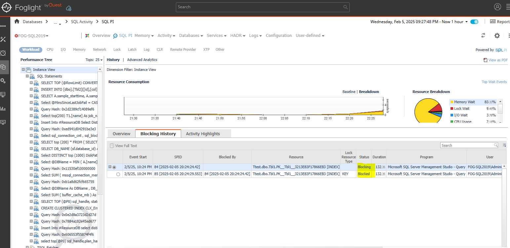Expand the SQL Statements tree node
Viewport: 510px width, 248px height.
(x=27, y=76)
